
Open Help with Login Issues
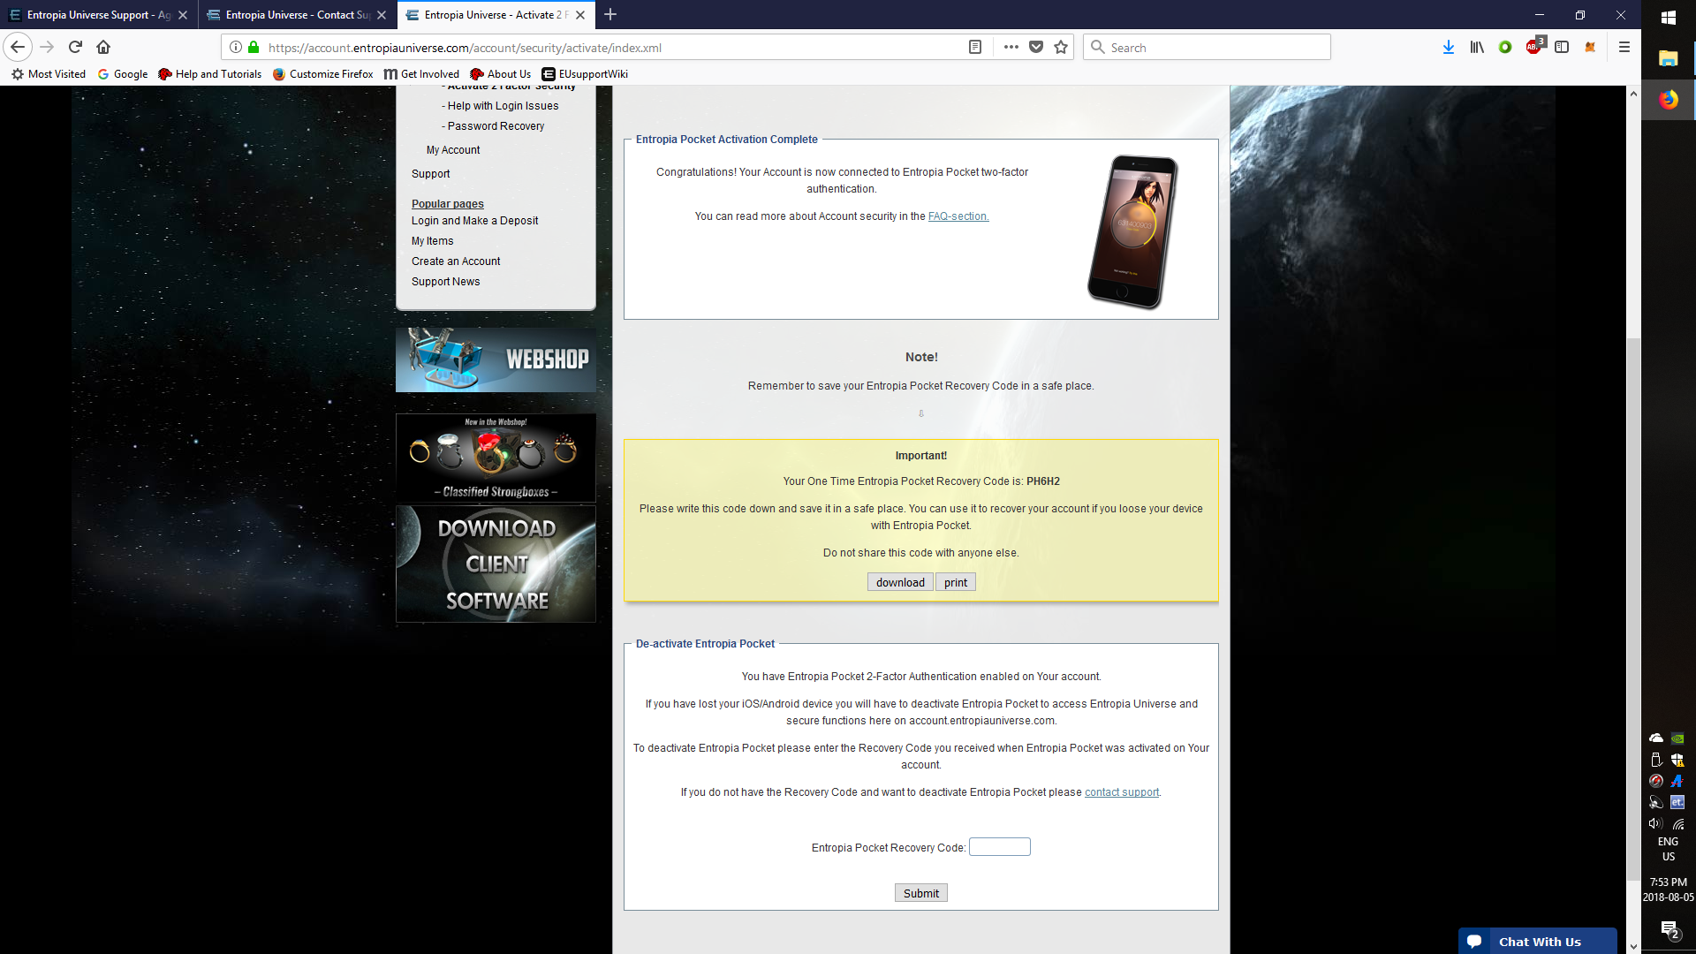(x=503, y=106)
